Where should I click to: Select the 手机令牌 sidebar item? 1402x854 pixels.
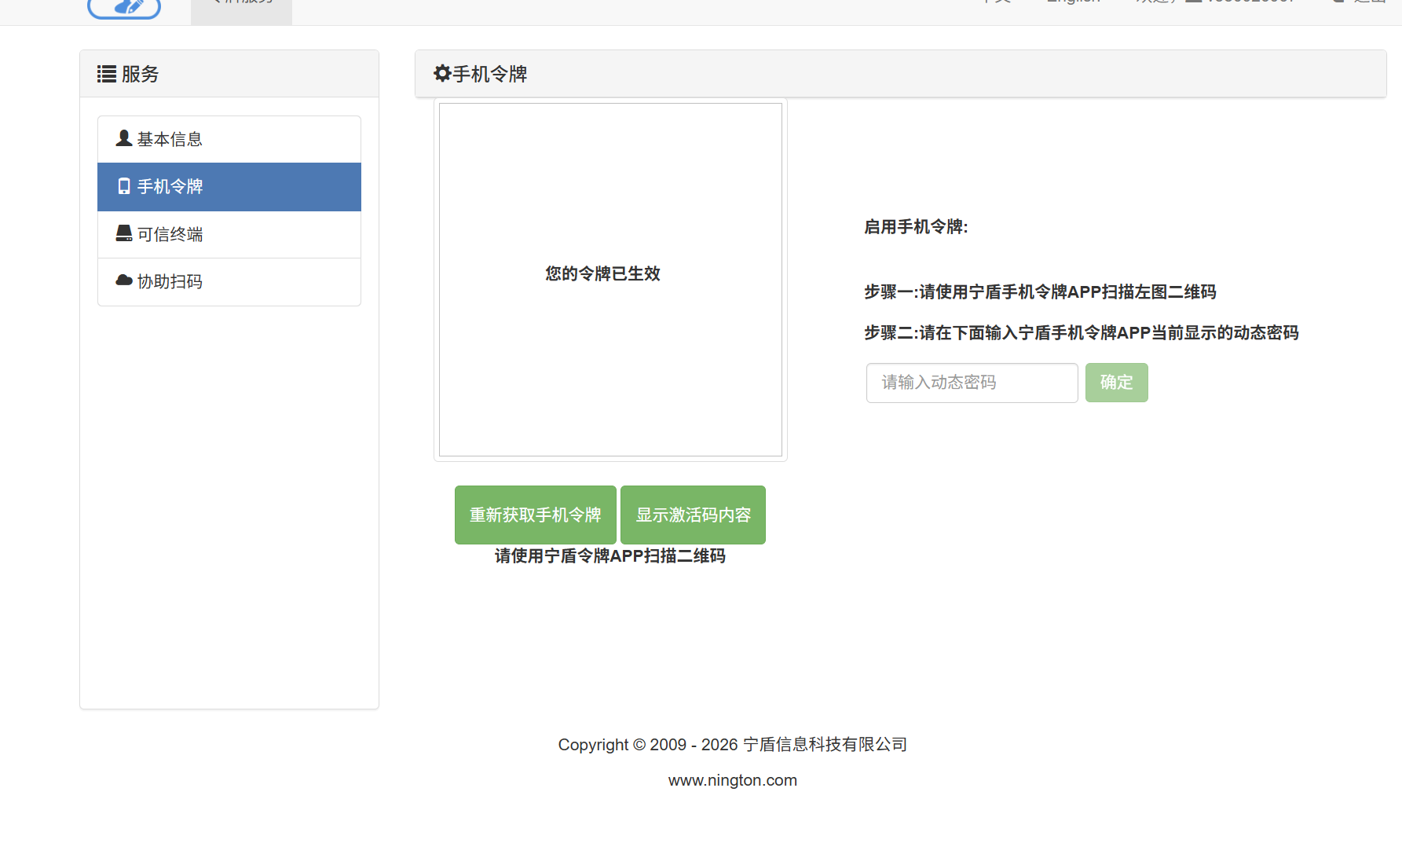tap(229, 187)
